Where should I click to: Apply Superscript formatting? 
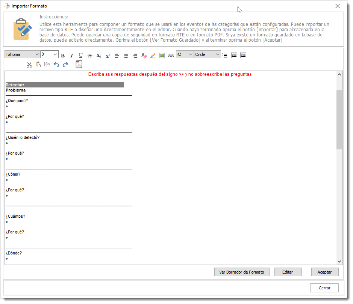[108, 56]
